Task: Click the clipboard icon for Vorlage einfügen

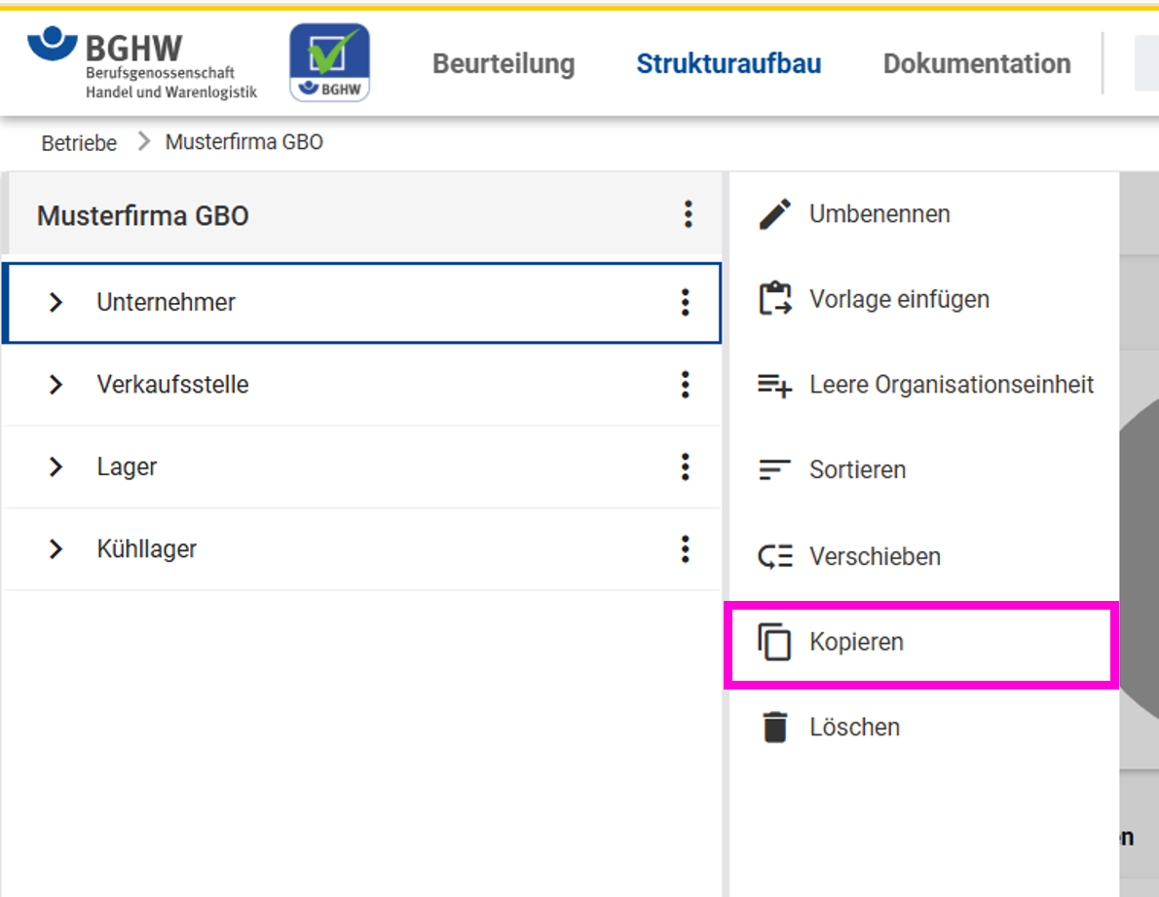Action: pos(775,299)
